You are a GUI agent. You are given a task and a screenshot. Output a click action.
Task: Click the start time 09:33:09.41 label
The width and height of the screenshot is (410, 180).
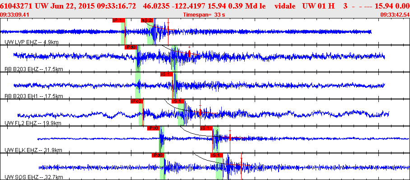15,14
